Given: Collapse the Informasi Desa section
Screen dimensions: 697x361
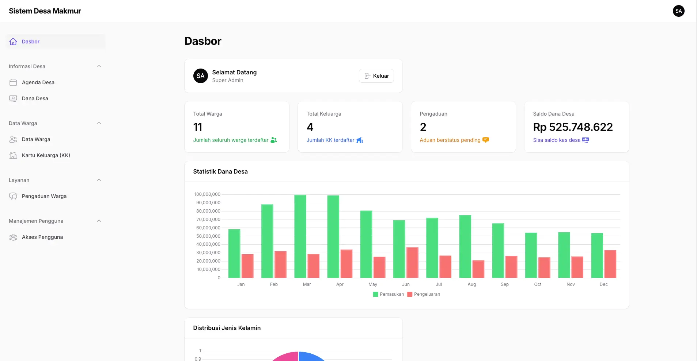Looking at the screenshot, I should pos(99,66).
